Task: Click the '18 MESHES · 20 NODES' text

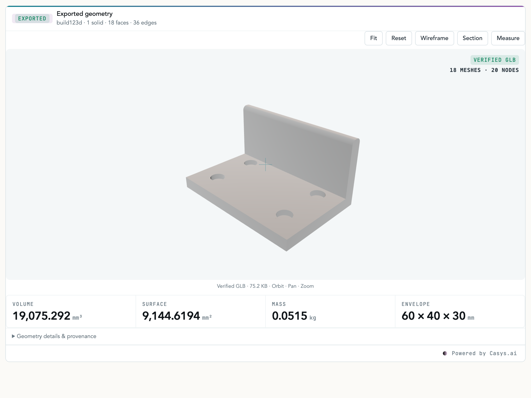Action: tap(484, 70)
